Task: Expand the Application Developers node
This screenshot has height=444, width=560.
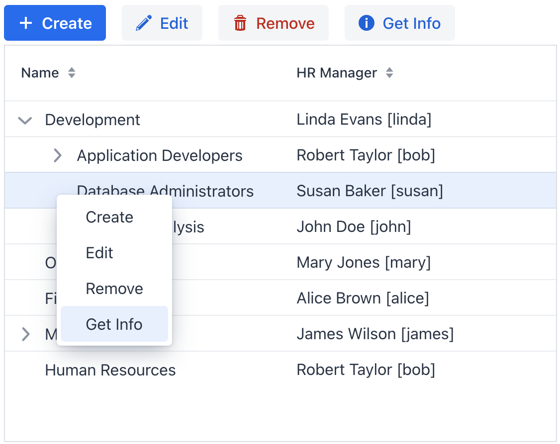Action: tap(57, 155)
